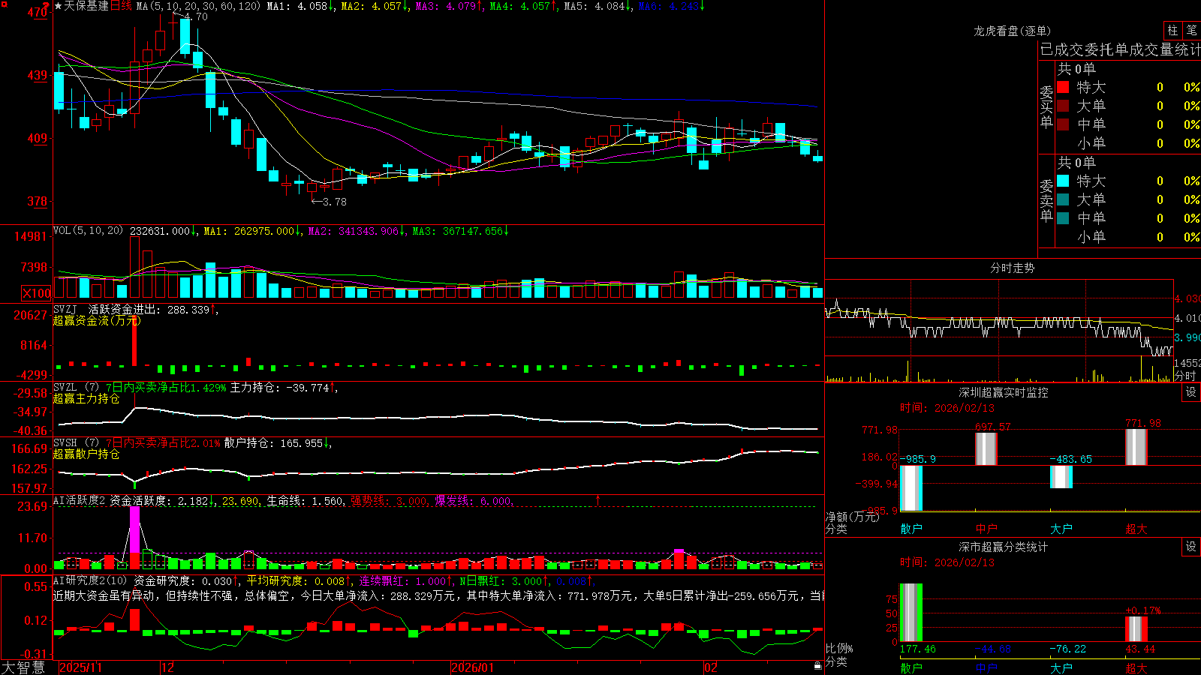Image resolution: width=1201 pixels, height=675 pixels.
Task: Click the red question mark help icon
Action: [x=47, y=6]
